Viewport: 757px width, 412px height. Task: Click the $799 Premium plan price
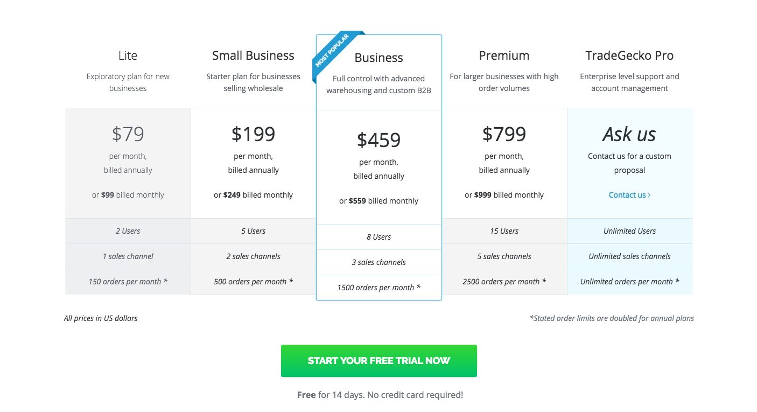(x=504, y=134)
